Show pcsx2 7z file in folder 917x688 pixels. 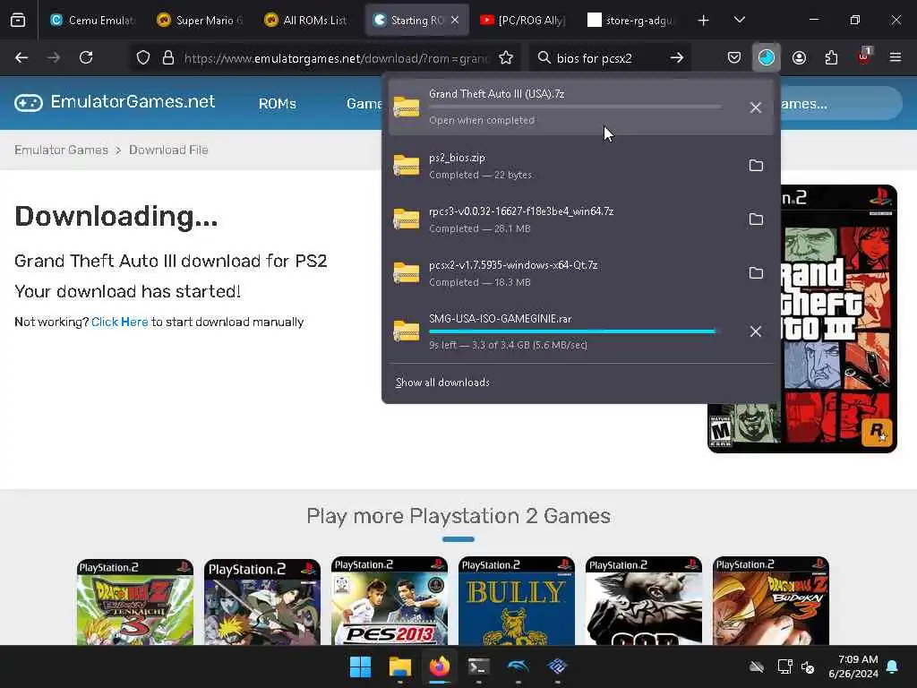click(x=756, y=273)
